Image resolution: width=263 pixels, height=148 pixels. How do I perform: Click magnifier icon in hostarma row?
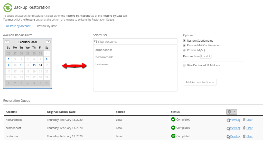click(x=228, y=137)
